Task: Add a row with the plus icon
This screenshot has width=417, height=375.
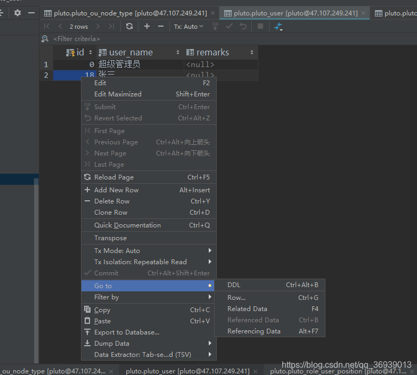Action: pyautogui.click(x=147, y=26)
